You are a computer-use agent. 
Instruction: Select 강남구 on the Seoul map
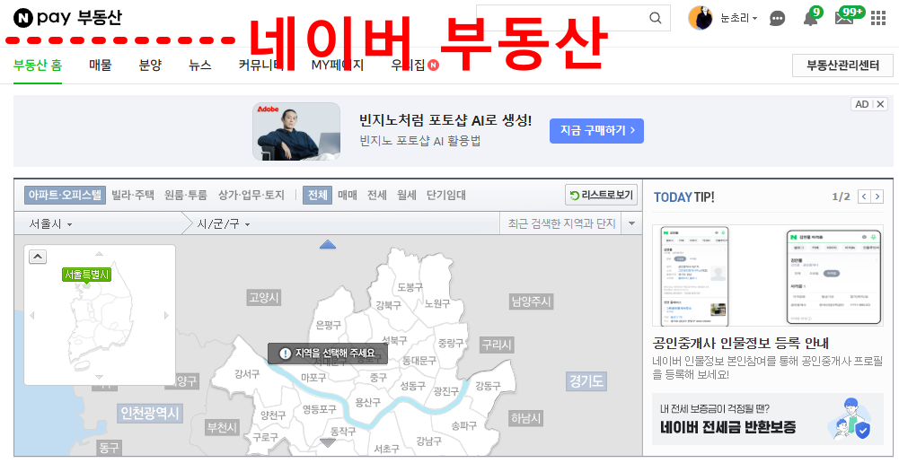coord(428,441)
